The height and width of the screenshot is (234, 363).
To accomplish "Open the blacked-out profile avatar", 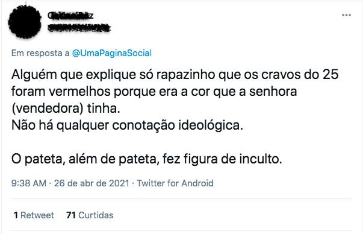I will tap(25, 22).
